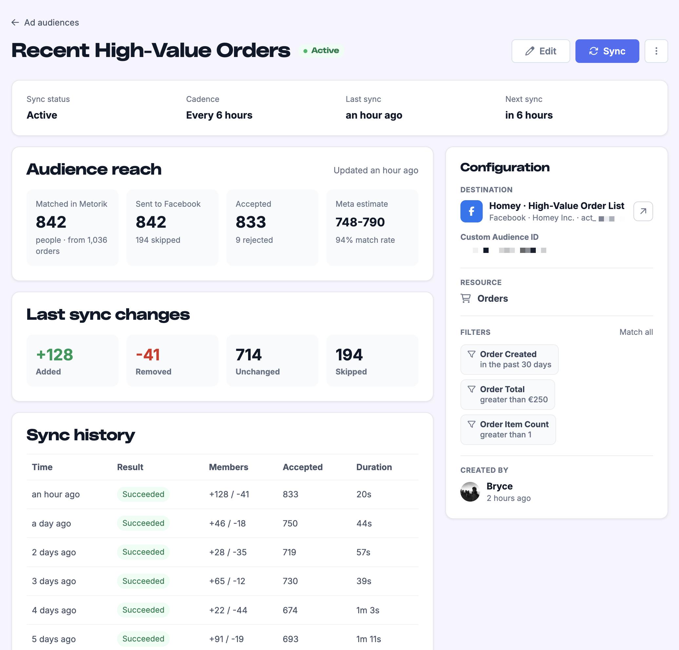Select the Order Total filter chip
The image size is (679, 650).
pyautogui.click(x=508, y=394)
